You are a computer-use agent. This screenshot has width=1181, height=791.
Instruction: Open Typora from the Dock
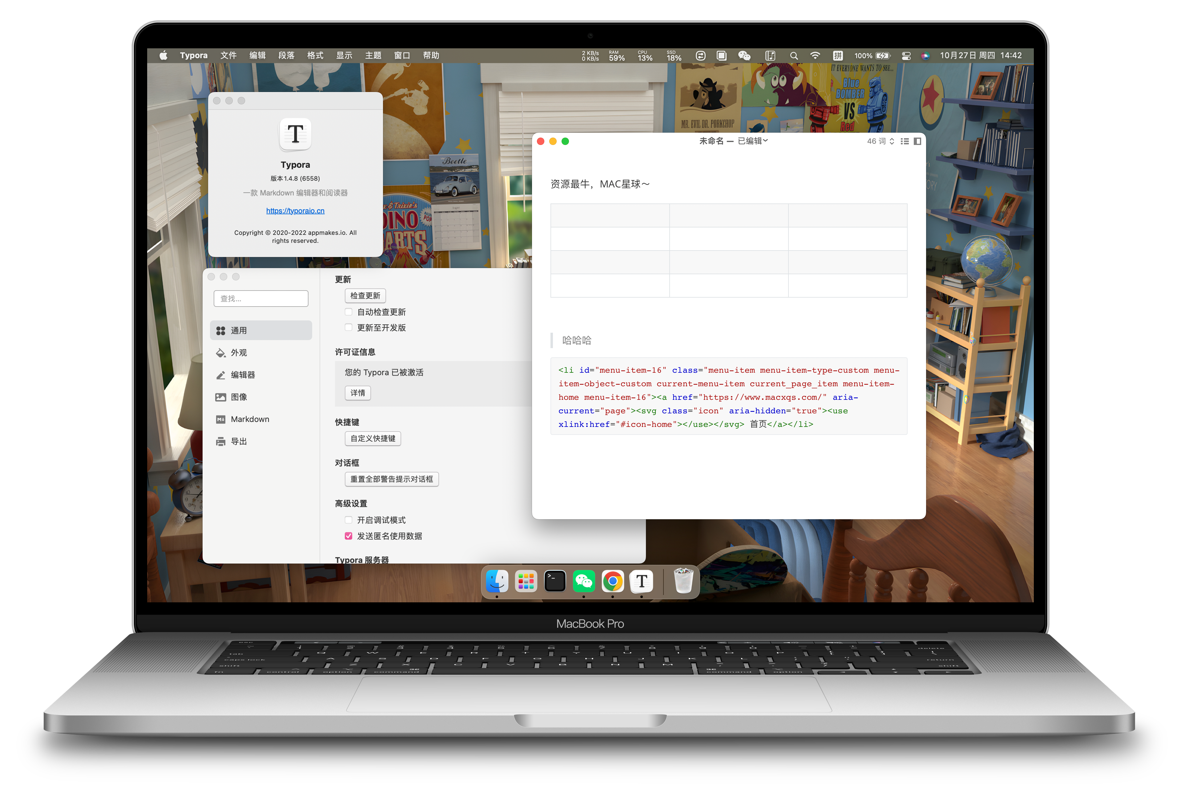(x=641, y=581)
